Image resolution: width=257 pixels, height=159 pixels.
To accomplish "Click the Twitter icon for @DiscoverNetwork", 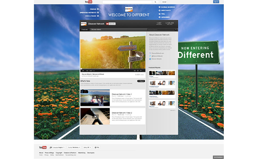I will (150, 56).
